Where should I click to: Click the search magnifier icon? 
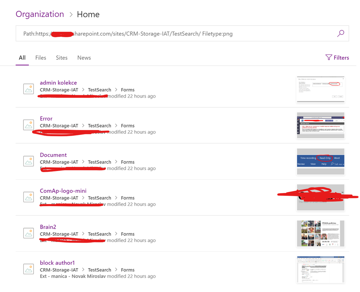[x=340, y=33]
